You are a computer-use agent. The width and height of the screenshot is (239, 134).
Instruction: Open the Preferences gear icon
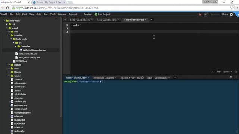[x=231, y=15]
